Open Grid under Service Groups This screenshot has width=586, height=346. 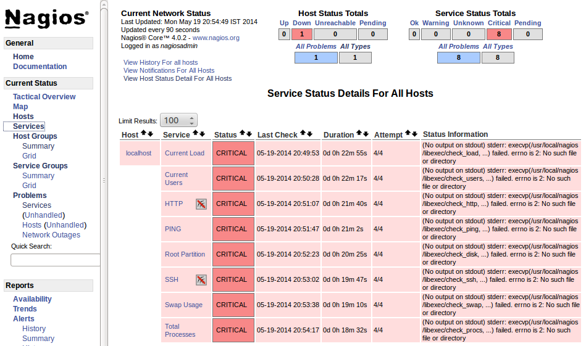[29, 186]
